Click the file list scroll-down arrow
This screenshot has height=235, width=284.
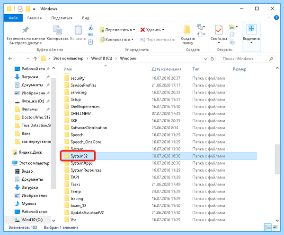coord(277,220)
